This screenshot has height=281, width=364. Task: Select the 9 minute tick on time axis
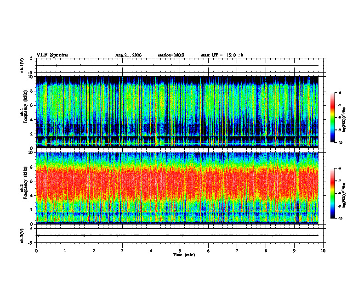point(294,251)
